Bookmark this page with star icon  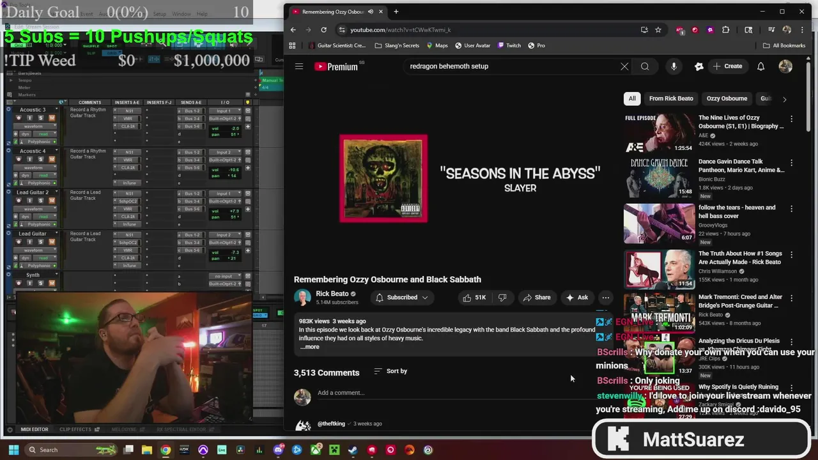point(658,30)
